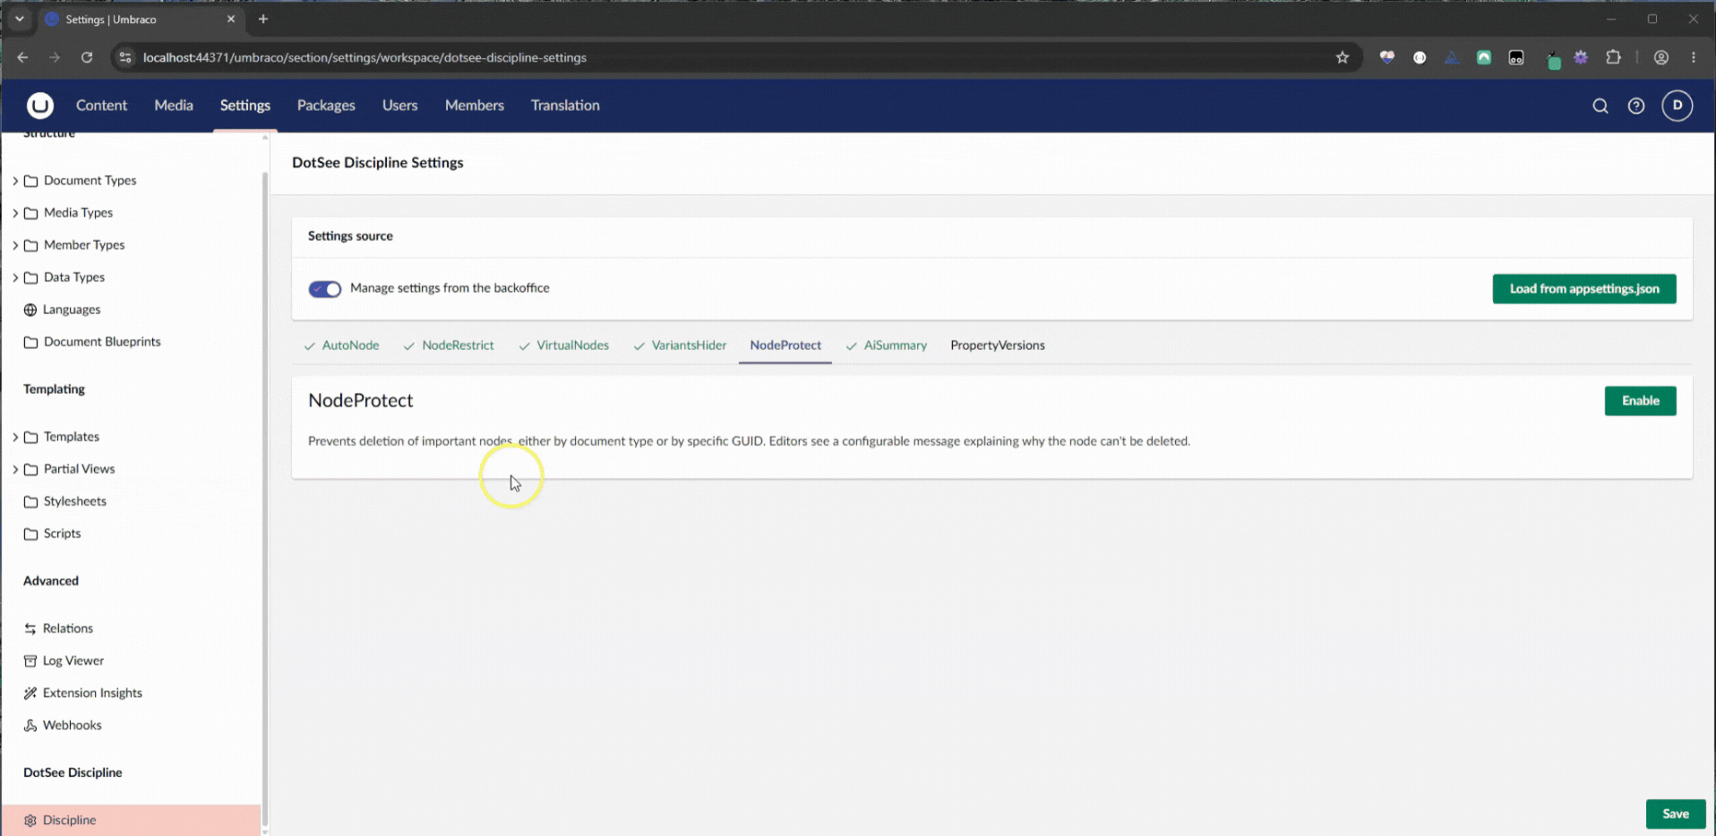Viewport: 1716px width, 836px height.
Task: Open the backoffice search icon
Action: coord(1600,106)
